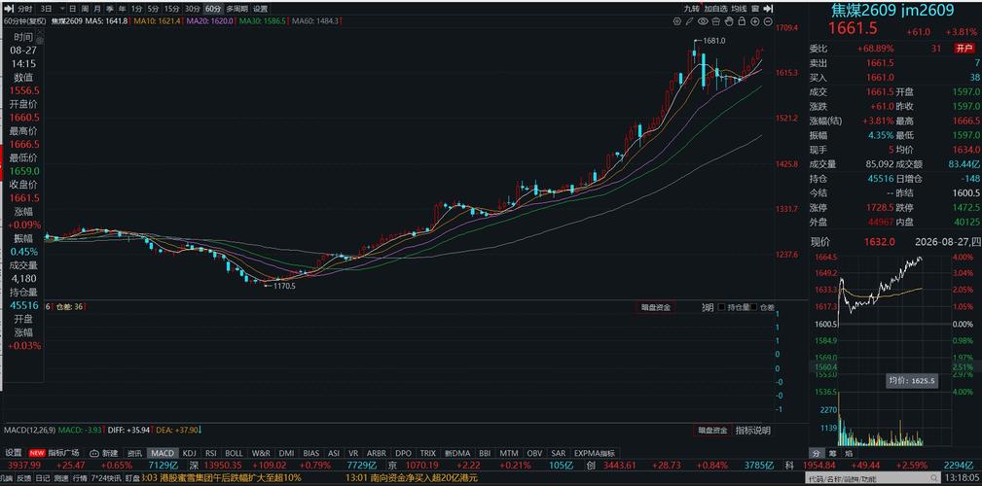Switch to the 15分 timeframe tab
982x486 pixels.
point(170,9)
